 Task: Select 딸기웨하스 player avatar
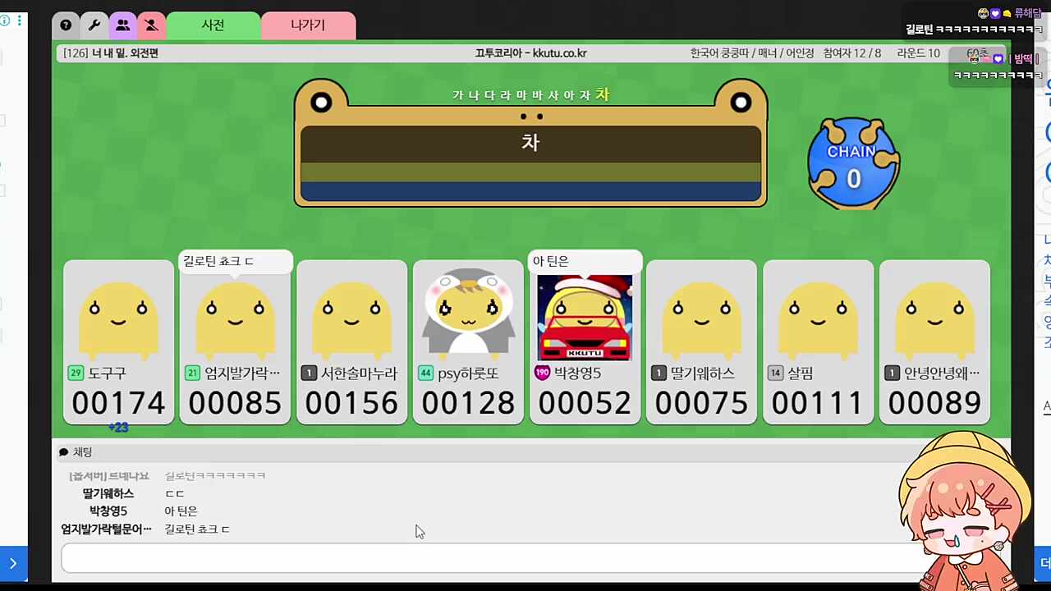tap(702, 319)
